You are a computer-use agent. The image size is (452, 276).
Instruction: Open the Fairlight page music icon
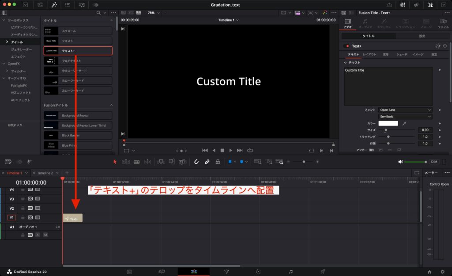[290, 272]
